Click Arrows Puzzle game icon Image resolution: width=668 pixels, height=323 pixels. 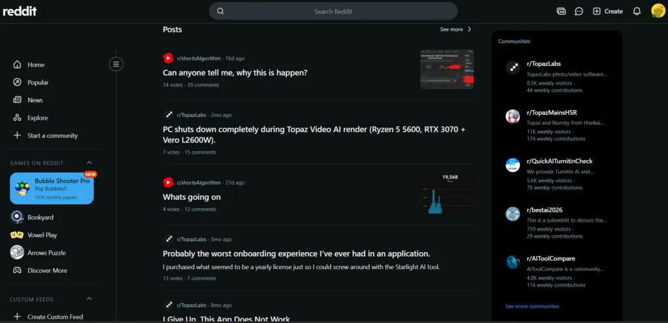point(17,253)
